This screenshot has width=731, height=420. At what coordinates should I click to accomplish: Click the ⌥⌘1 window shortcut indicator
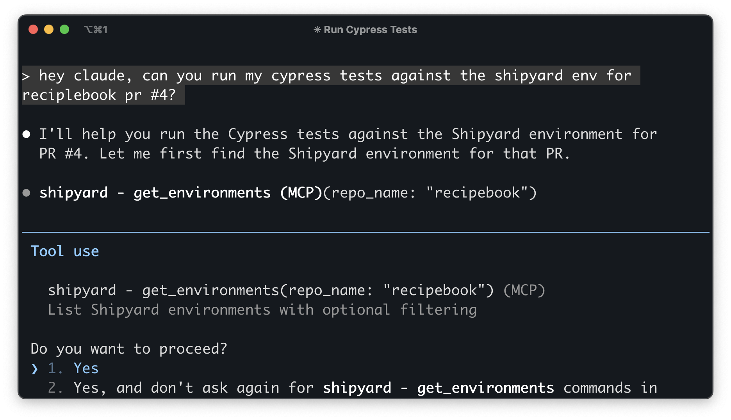click(96, 30)
